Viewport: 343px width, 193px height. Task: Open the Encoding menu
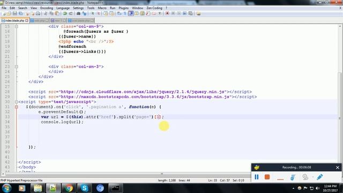coord(47,8)
